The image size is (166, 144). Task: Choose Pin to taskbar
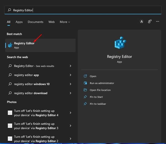98,104
